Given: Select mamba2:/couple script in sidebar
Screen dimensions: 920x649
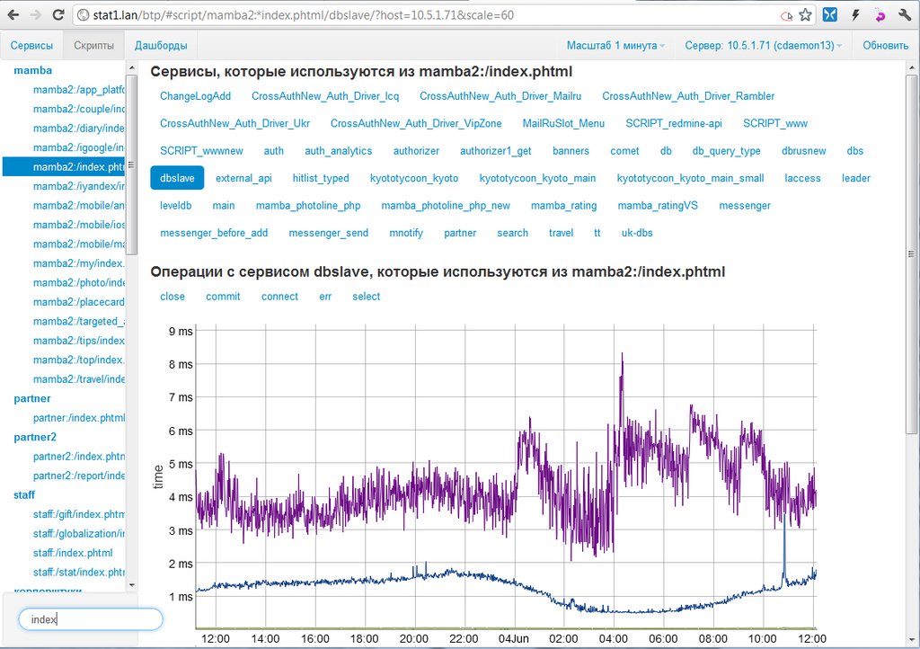Looking at the screenshot, I should tap(79, 109).
